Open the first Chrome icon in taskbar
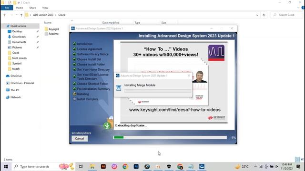The height and width of the screenshot is (171, 305). [x=125, y=167]
